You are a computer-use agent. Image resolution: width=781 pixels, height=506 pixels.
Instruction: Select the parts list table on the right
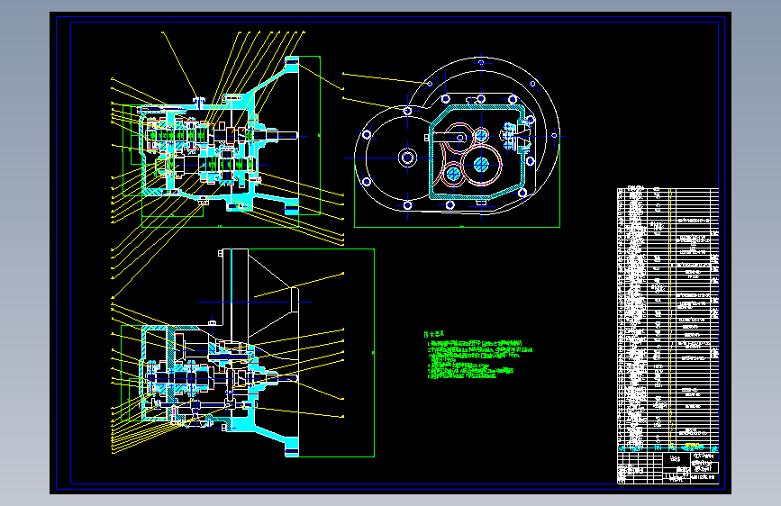click(x=667, y=320)
